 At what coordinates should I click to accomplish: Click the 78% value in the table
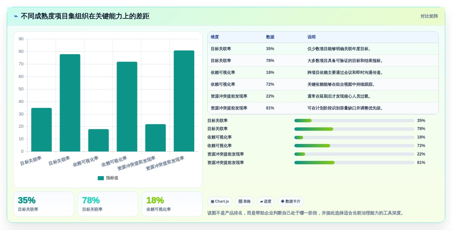[270, 61]
